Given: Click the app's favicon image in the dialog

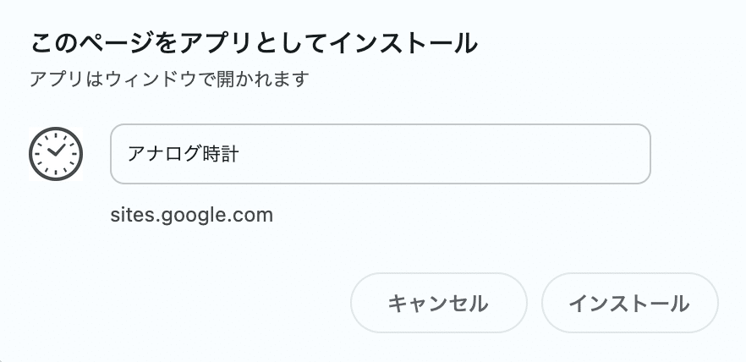Looking at the screenshot, I should coord(56,154).
